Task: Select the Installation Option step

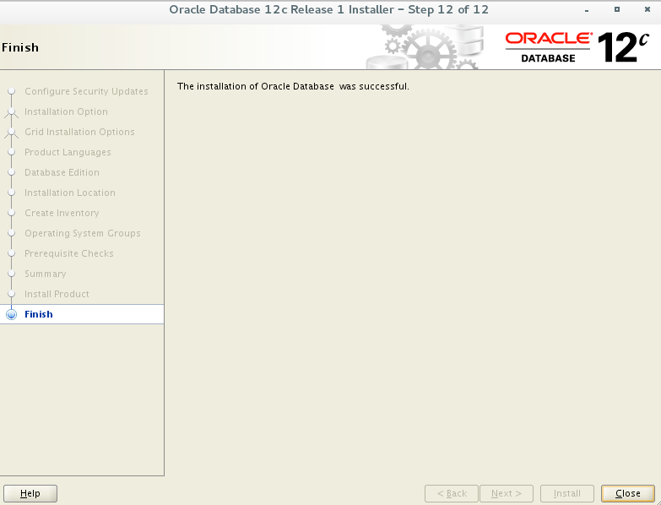Action: pos(66,111)
